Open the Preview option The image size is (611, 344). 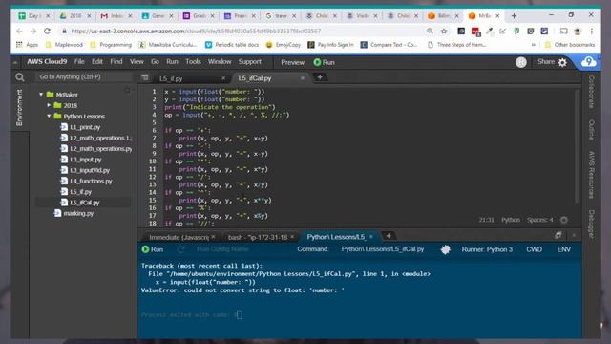point(293,62)
